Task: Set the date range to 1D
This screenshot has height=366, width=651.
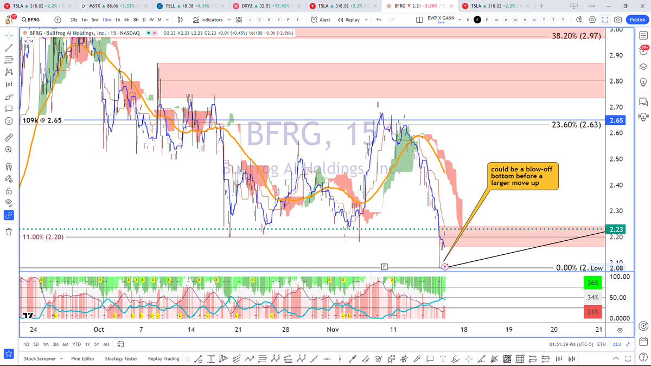Action: coord(27,344)
